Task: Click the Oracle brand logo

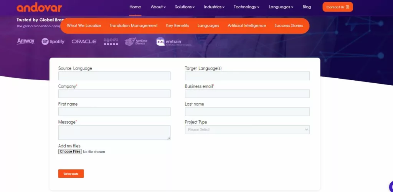Action: click(x=84, y=41)
